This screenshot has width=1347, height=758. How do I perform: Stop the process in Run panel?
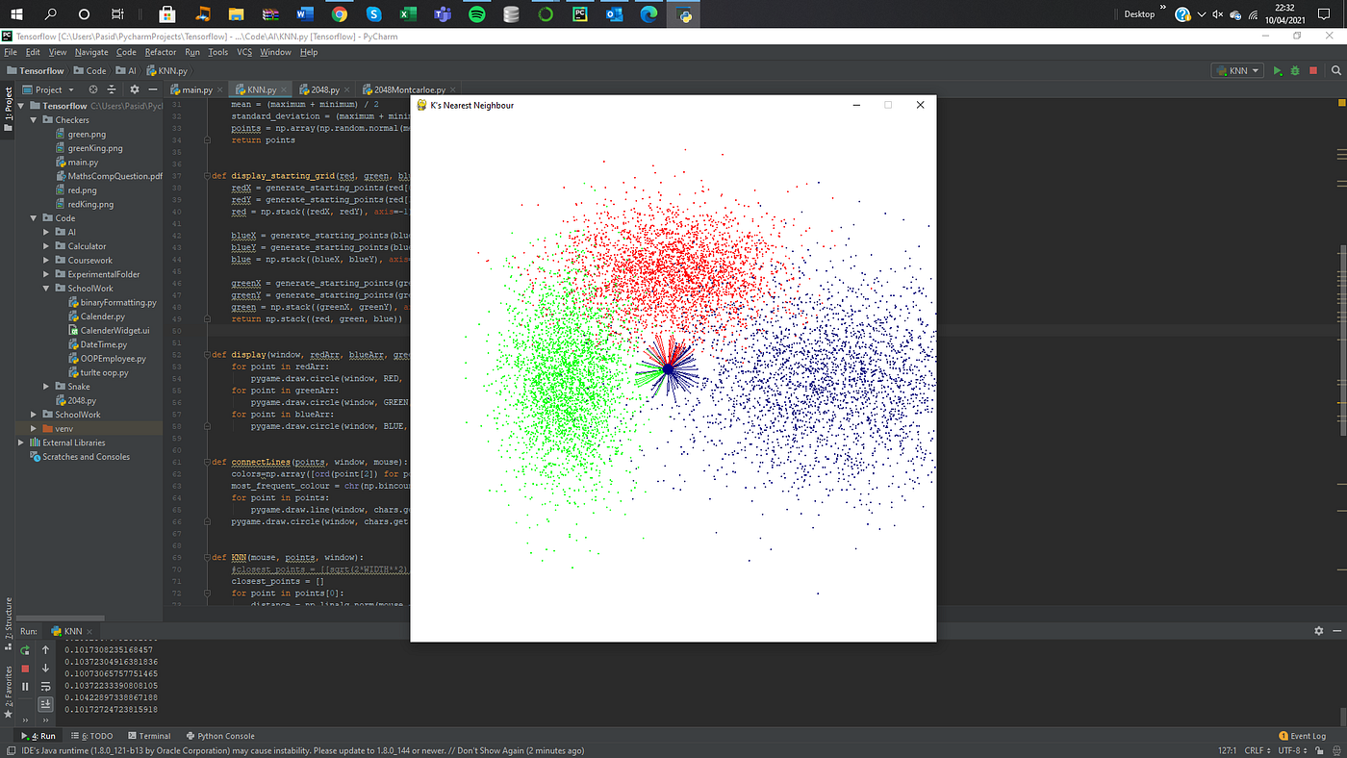[x=25, y=669]
